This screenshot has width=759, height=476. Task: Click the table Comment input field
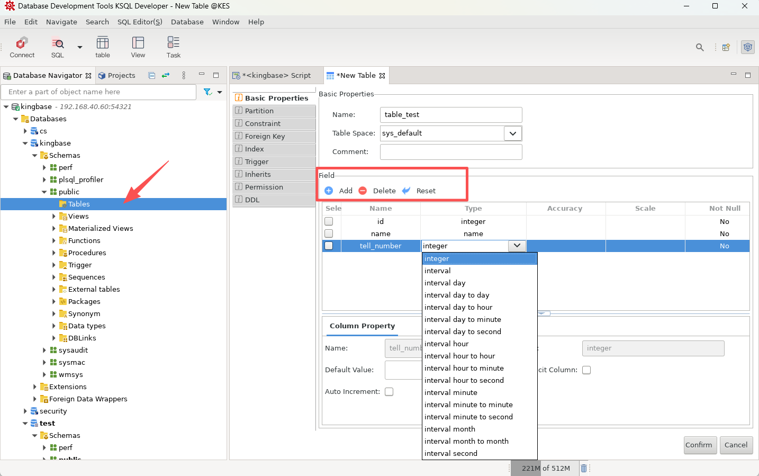(451, 152)
